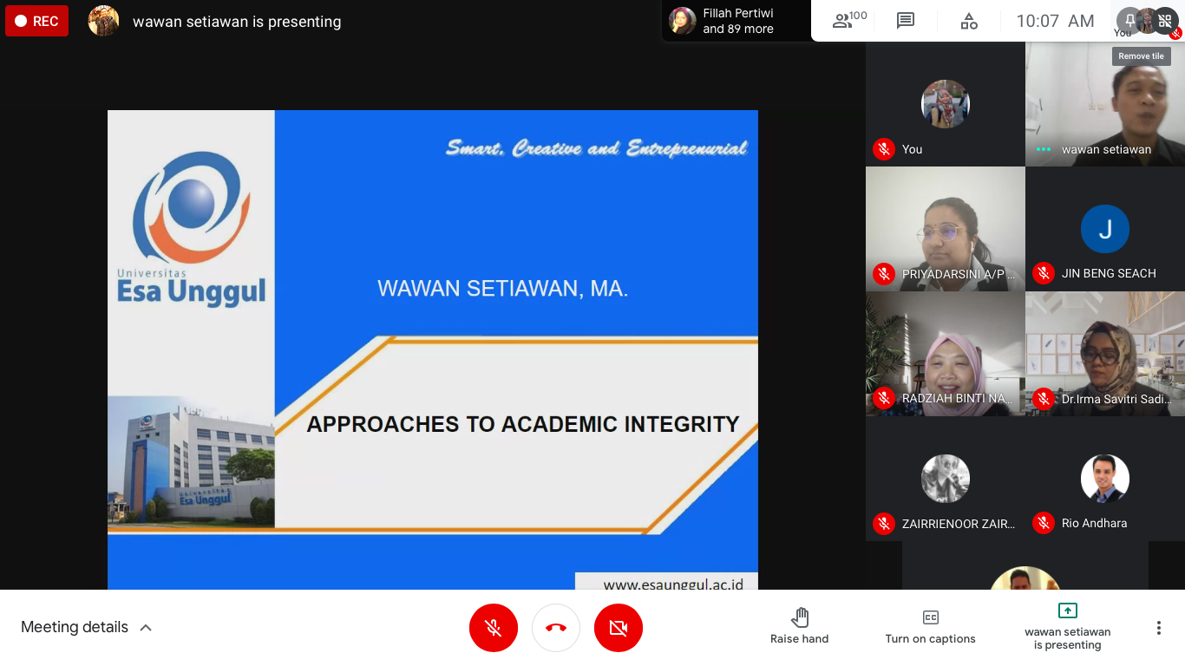
Task: Click the Remove tile icon on self-view
Action: [1165, 20]
